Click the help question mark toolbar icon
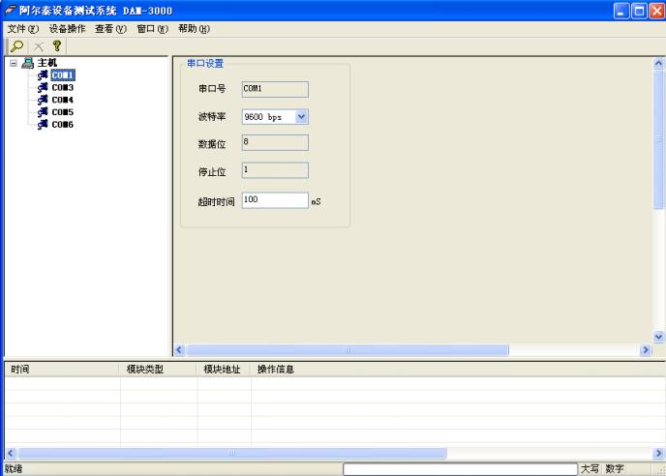The image size is (666, 476). [x=56, y=46]
